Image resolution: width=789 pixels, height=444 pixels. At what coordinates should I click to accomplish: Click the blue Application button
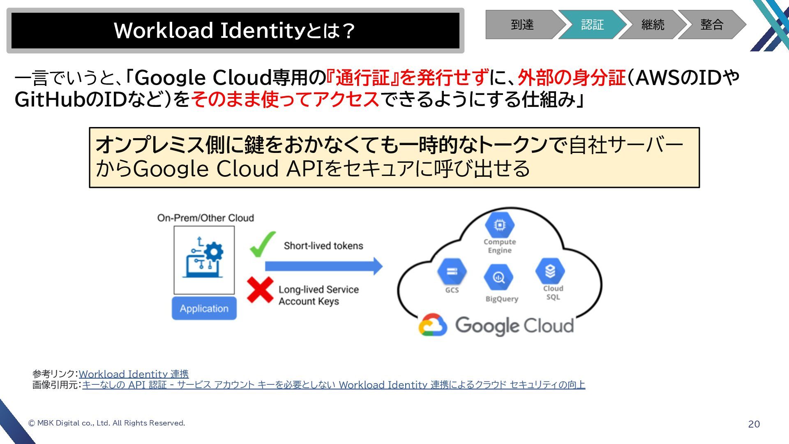(204, 308)
